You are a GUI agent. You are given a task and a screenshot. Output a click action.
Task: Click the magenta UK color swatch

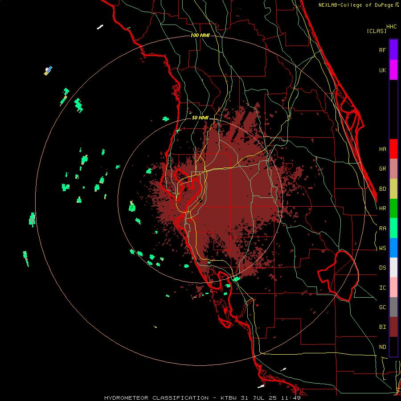tap(393, 70)
